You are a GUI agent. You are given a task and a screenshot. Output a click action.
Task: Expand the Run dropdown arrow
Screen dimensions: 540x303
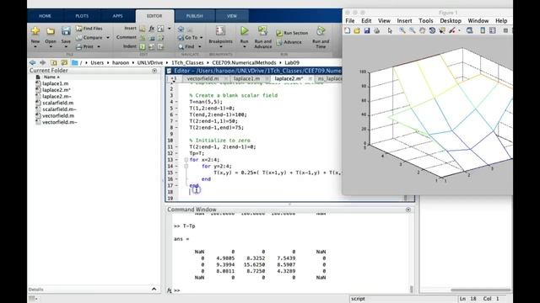[x=244, y=47]
